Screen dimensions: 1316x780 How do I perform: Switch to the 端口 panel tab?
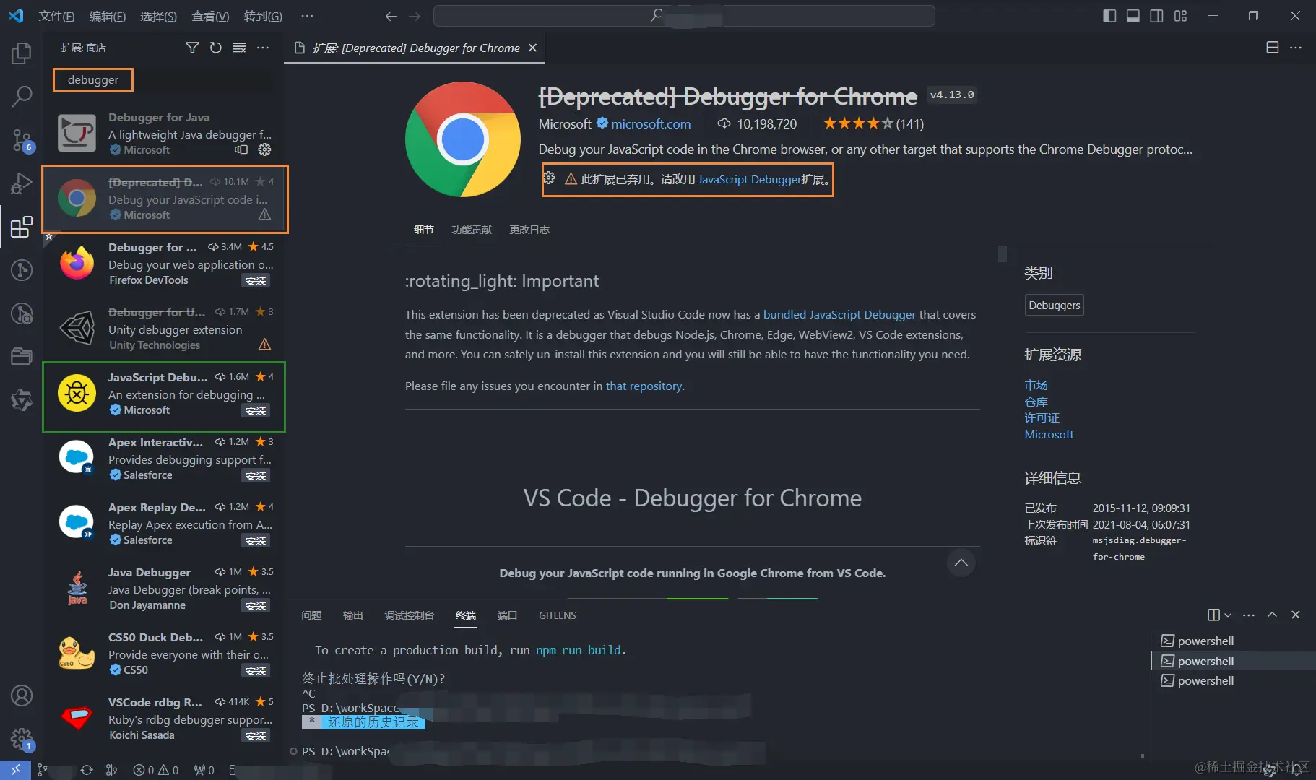coord(507,615)
